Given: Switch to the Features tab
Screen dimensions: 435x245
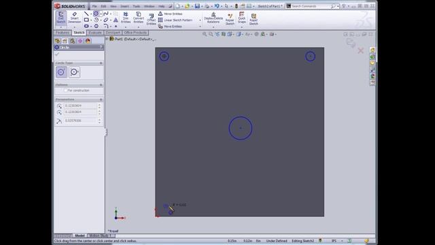Looking at the screenshot, I should click(x=63, y=33).
